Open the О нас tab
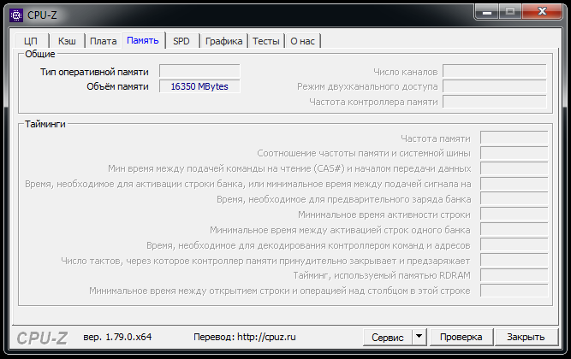The image size is (571, 359). 302,41
